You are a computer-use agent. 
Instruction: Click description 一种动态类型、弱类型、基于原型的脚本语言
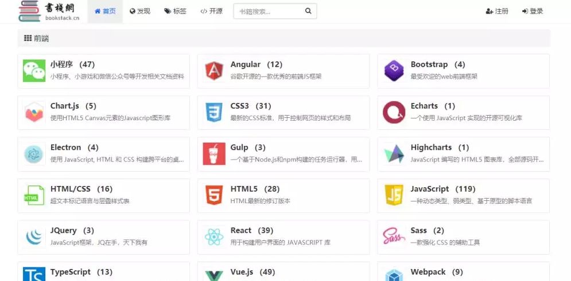click(x=471, y=201)
